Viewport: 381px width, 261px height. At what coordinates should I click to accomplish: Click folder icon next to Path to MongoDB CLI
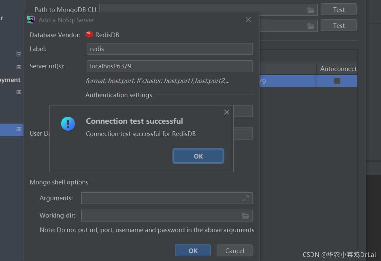[311, 10]
